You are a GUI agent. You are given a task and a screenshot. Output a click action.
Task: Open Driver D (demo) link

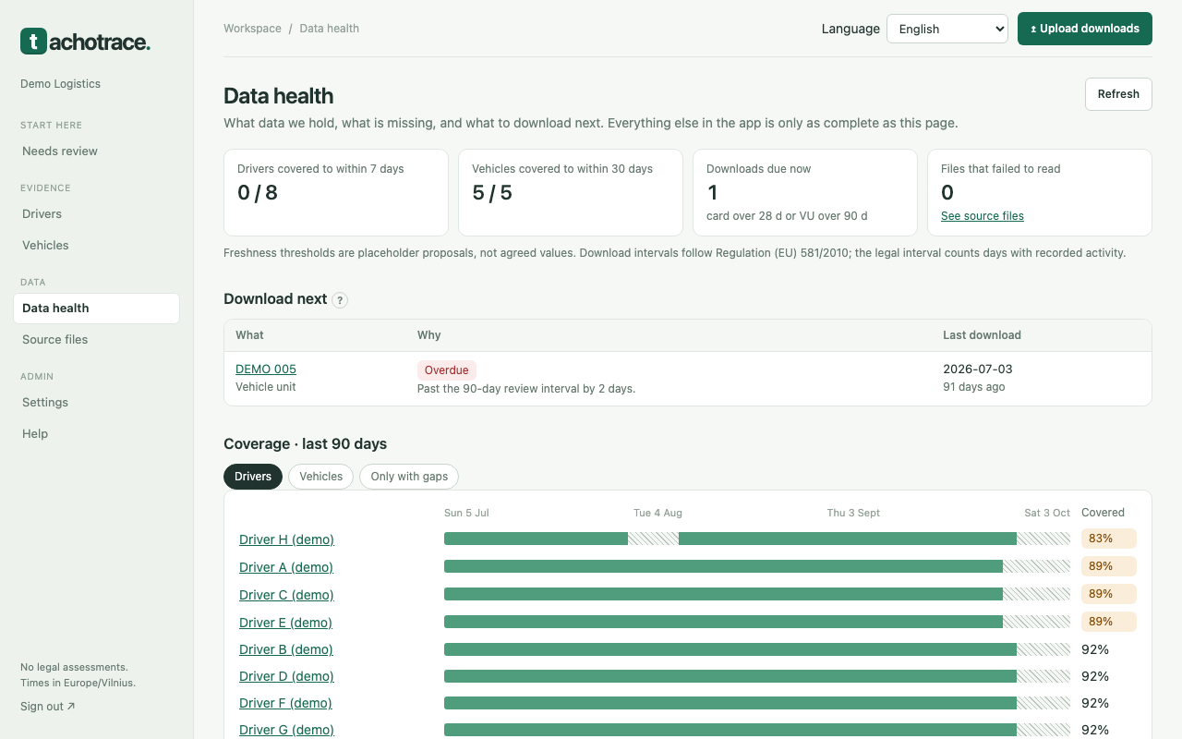[x=286, y=676]
